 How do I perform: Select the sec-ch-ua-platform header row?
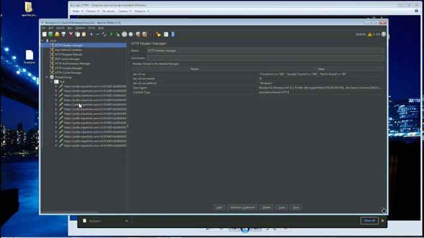coord(258,83)
